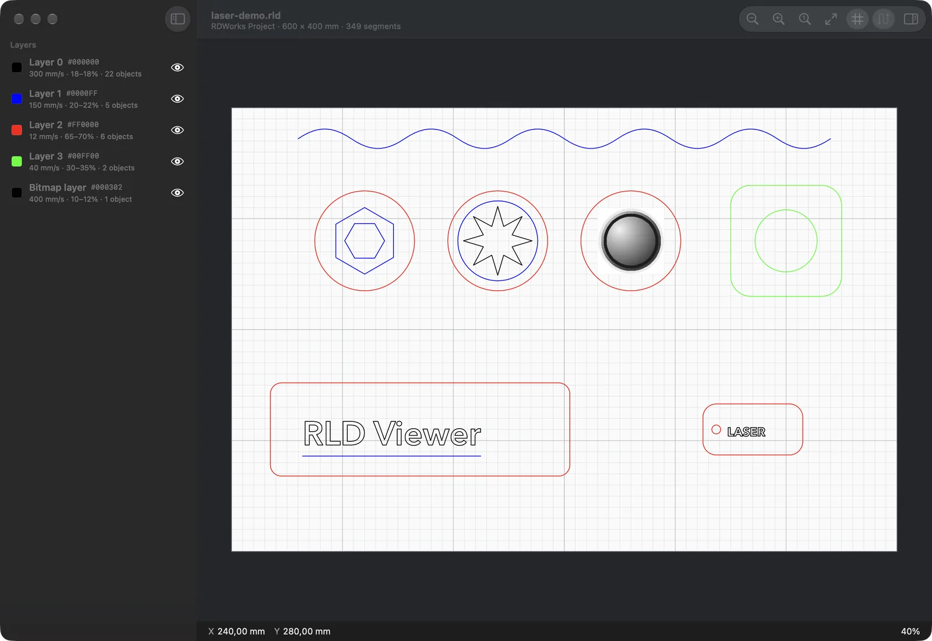Click the grayscale sphere bitmap on canvas

(631, 241)
